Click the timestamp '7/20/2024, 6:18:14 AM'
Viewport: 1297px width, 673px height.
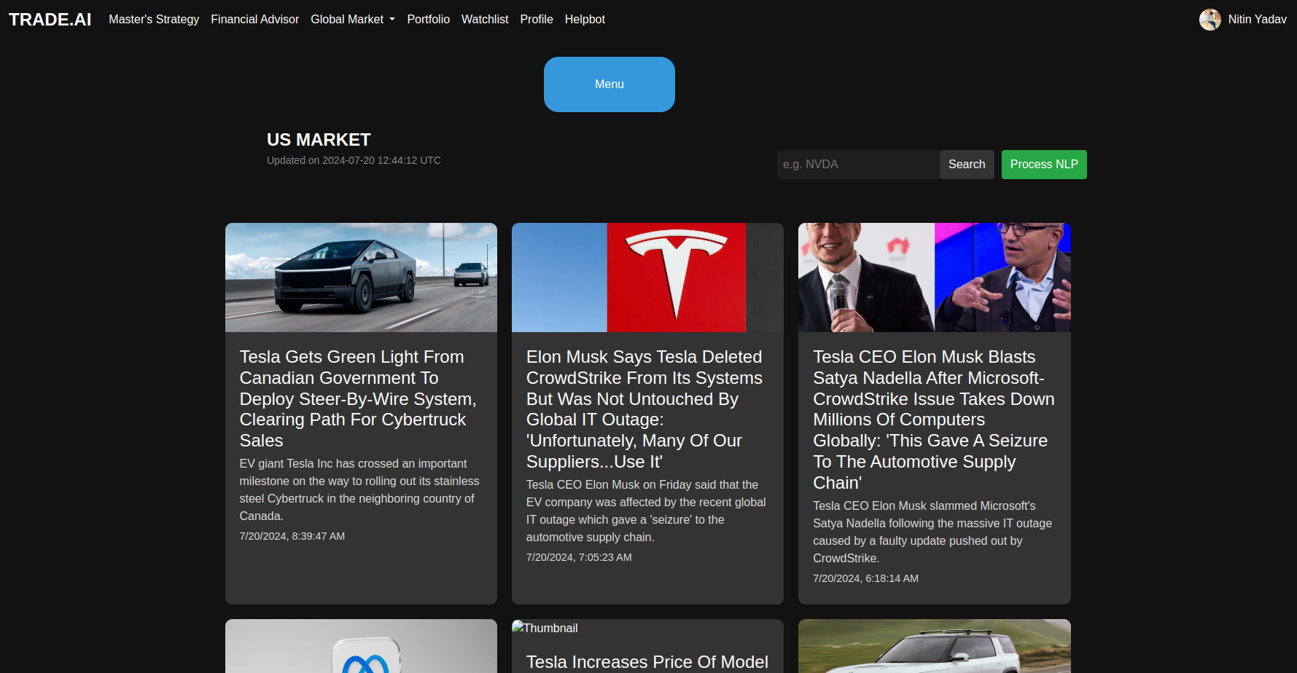(865, 578)
